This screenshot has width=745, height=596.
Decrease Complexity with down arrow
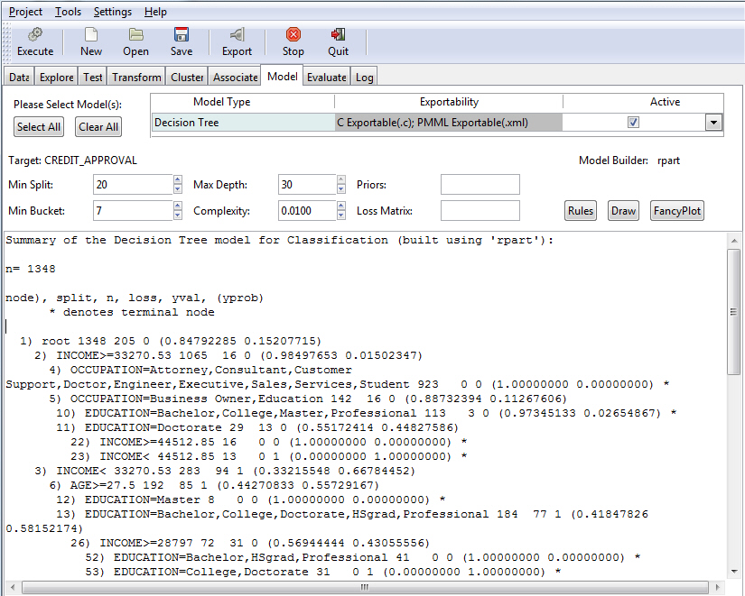tap(341, 215)
